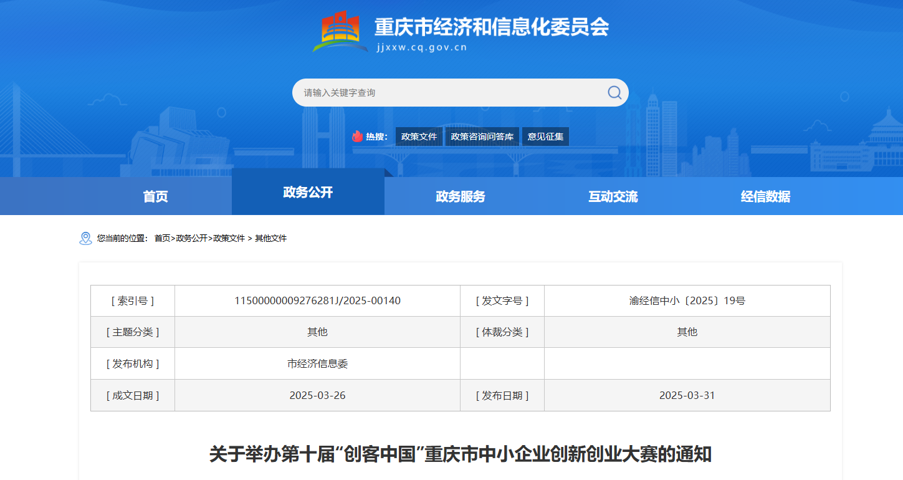Viewport: 903px width, 480px height.
Task: Click the 政策文件 hot search tag
Action: click(x=418, y=136)
